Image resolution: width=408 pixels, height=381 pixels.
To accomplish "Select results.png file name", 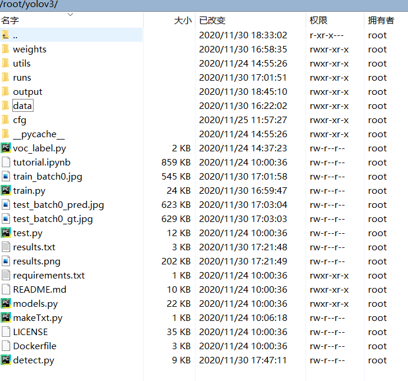I will coord(37,261).
